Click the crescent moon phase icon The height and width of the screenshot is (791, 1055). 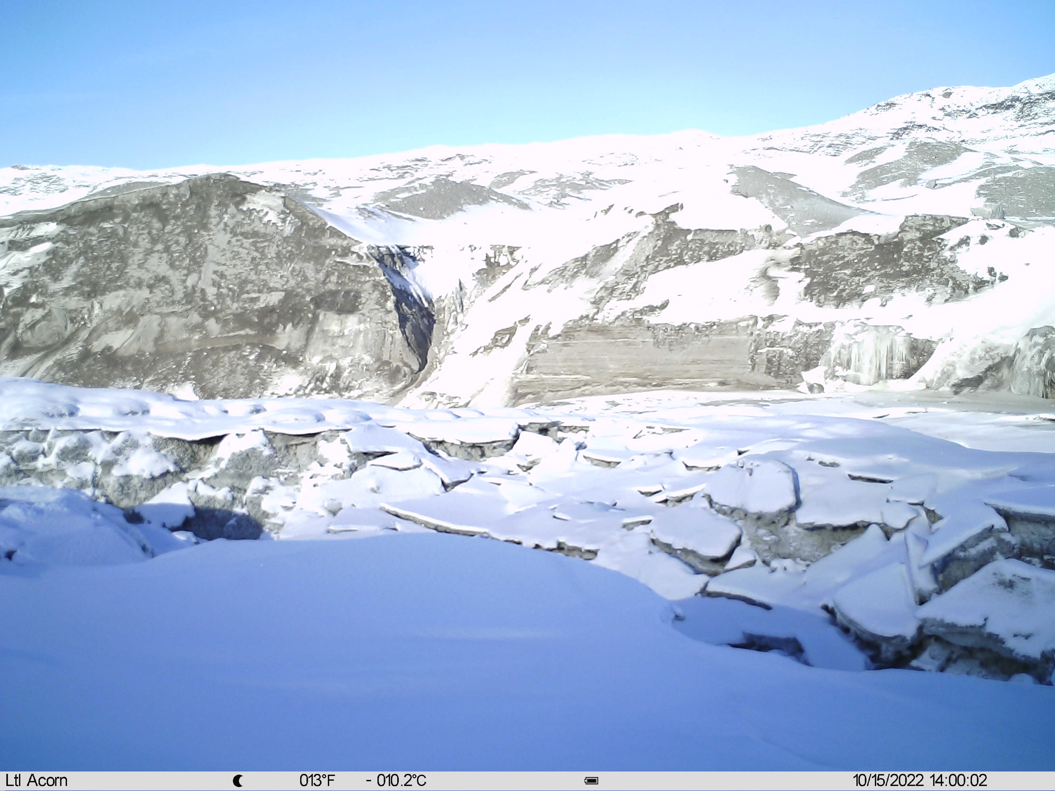point(238,781)
